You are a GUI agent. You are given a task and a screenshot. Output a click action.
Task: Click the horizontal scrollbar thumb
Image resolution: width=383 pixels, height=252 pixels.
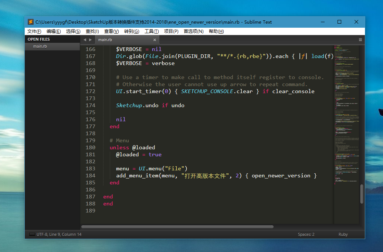click(177, 227)
